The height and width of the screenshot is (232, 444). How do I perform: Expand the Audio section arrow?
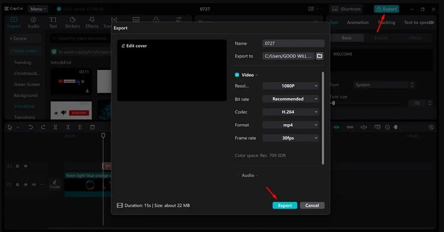tap(256, 175)
